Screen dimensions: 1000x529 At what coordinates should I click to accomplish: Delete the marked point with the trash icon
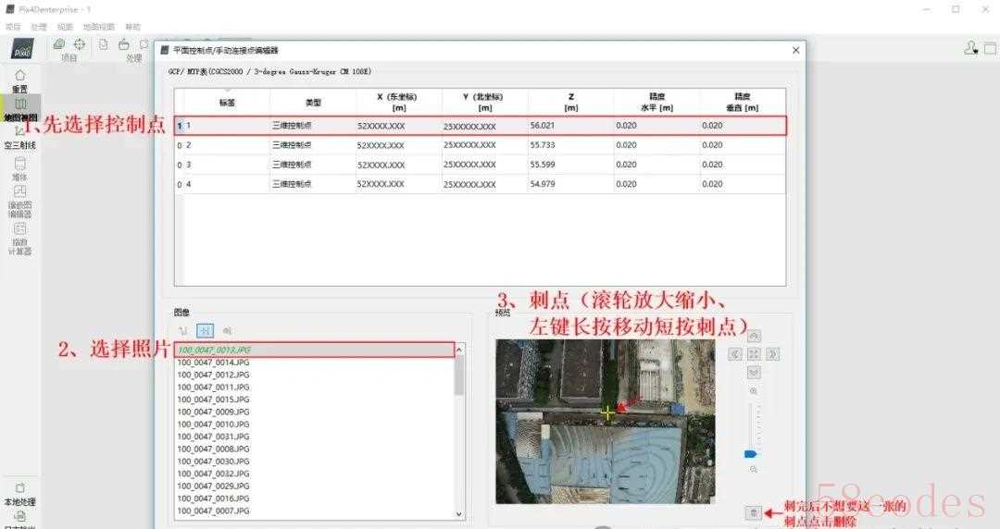tap(753, 512)
